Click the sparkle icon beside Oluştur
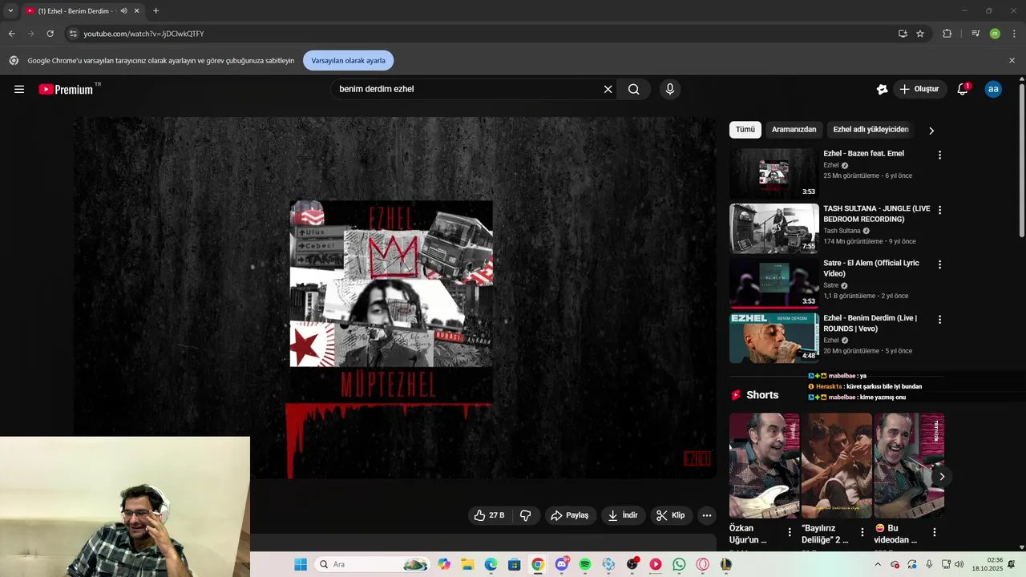1026x577 pixels. click(x=882, y=89)
